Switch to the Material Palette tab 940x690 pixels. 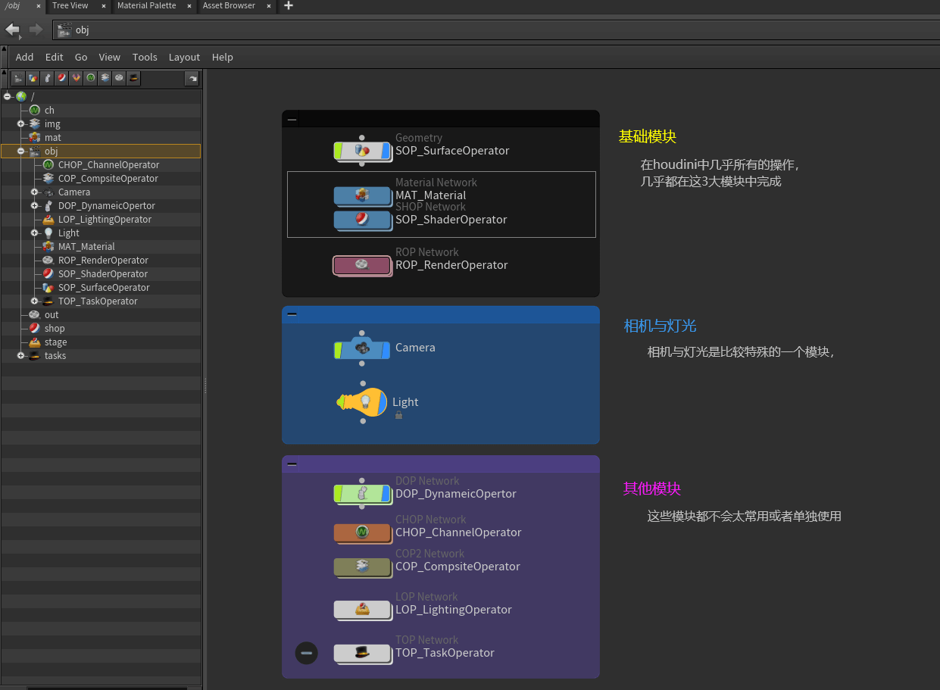coord(147,5)
